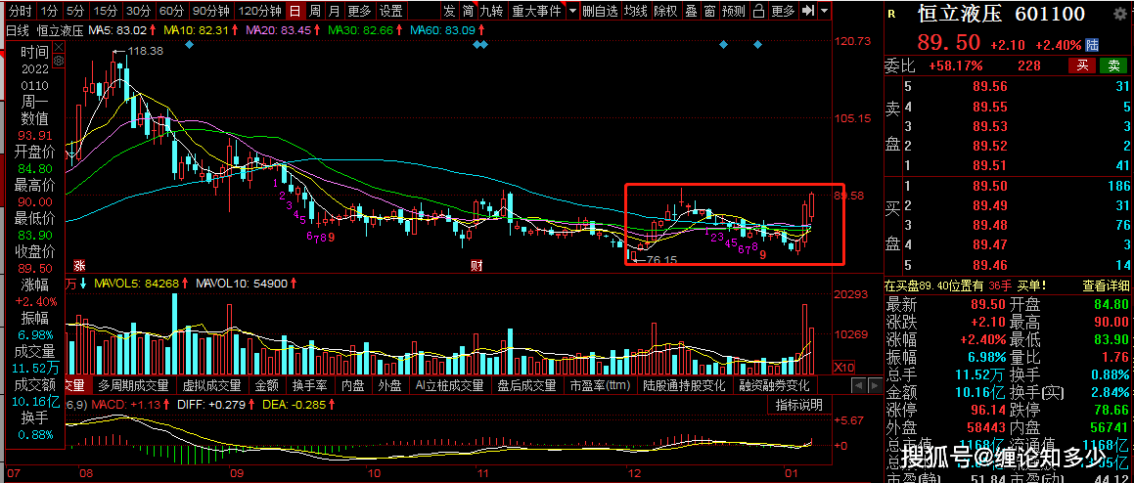Click the skip-to-end arrow icon in toolbar
This screenshot has height=483, width=1134.
coord(808,11)
